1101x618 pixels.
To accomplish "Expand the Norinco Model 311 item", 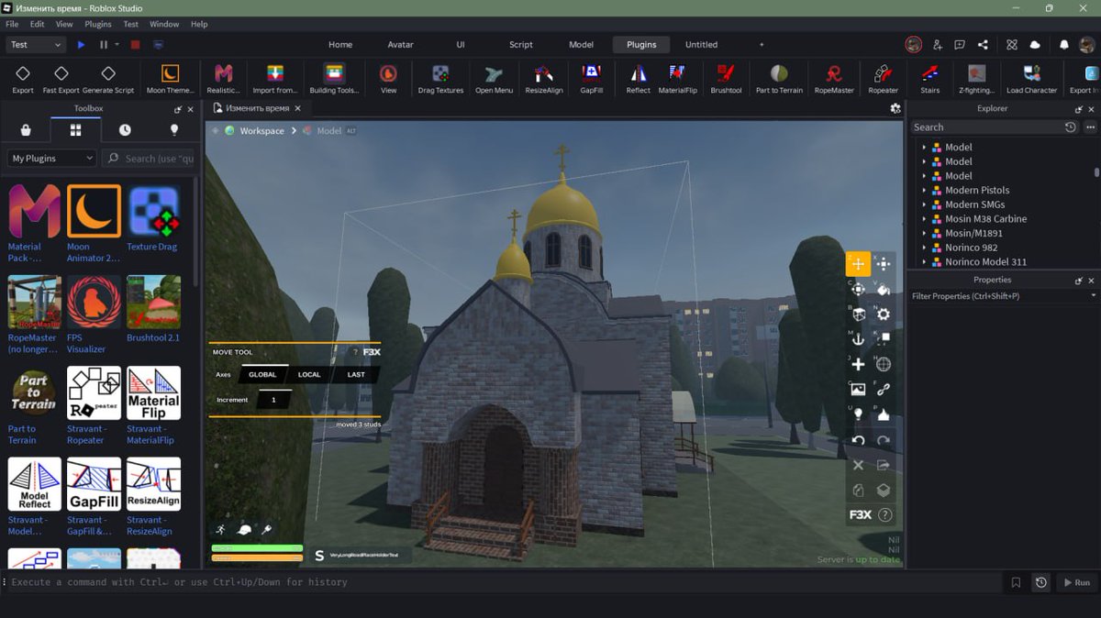I will pyautogui.click(x=924, y=262).
